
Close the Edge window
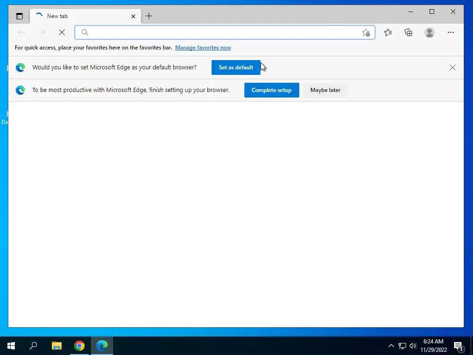click(x=453, y=12)
